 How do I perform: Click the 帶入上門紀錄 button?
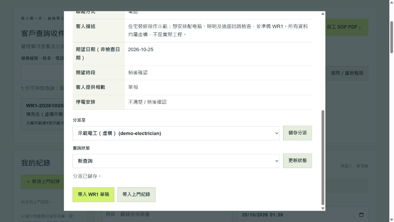point(136,195)
